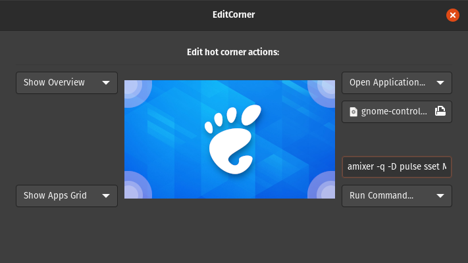
Task: Open the Show Apps Grid action dropdown
Action: pos(66,196)
